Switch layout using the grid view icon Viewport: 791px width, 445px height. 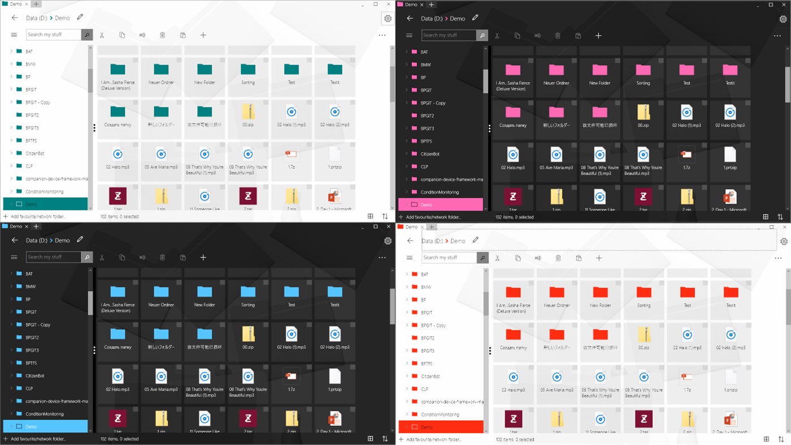tap(370, 216)
